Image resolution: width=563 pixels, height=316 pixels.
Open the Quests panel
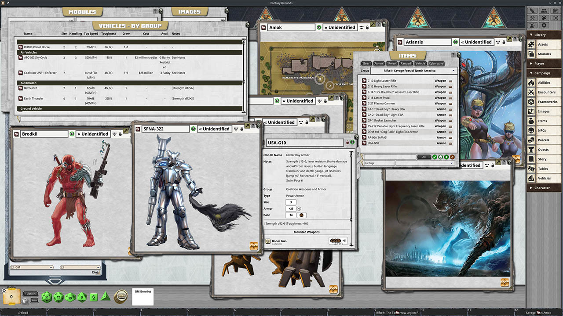[545, 149]
